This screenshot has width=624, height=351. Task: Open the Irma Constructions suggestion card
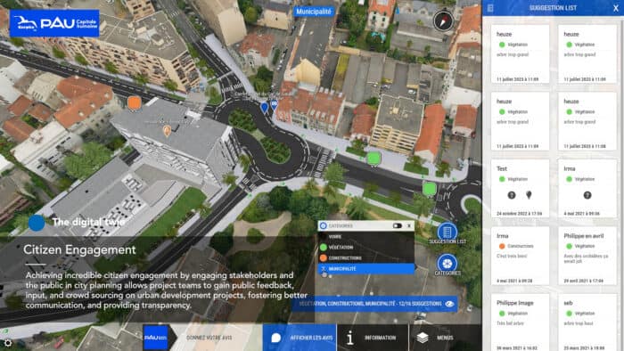[520, 256]
